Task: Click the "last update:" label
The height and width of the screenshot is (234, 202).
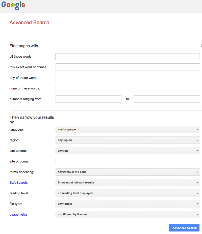Action: (x=18, y=151)
